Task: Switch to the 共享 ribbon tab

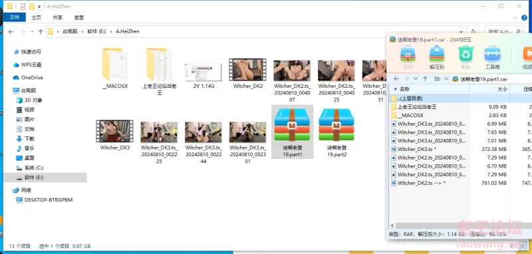Action: (57, 17)
